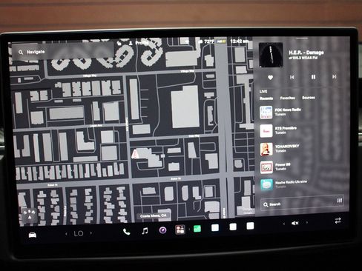Pause the playing song
This screenshot has height=271, width=362.
(x=313, y=77)
